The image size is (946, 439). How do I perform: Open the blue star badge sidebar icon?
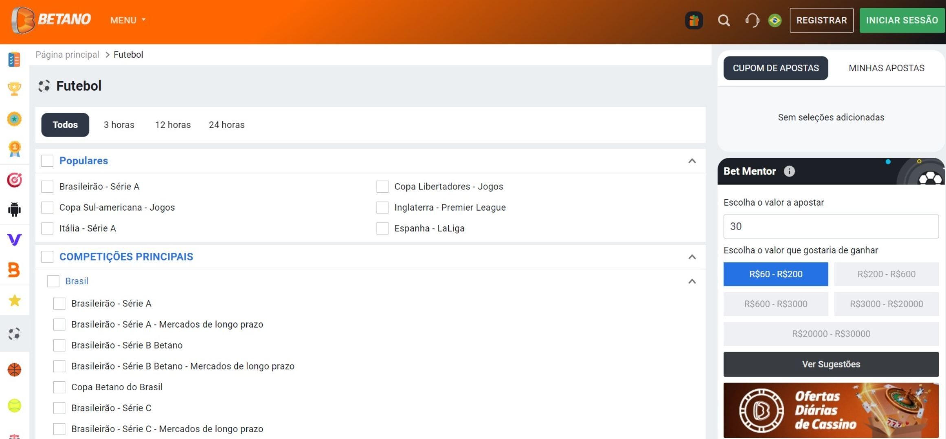(x=14, y=119)
